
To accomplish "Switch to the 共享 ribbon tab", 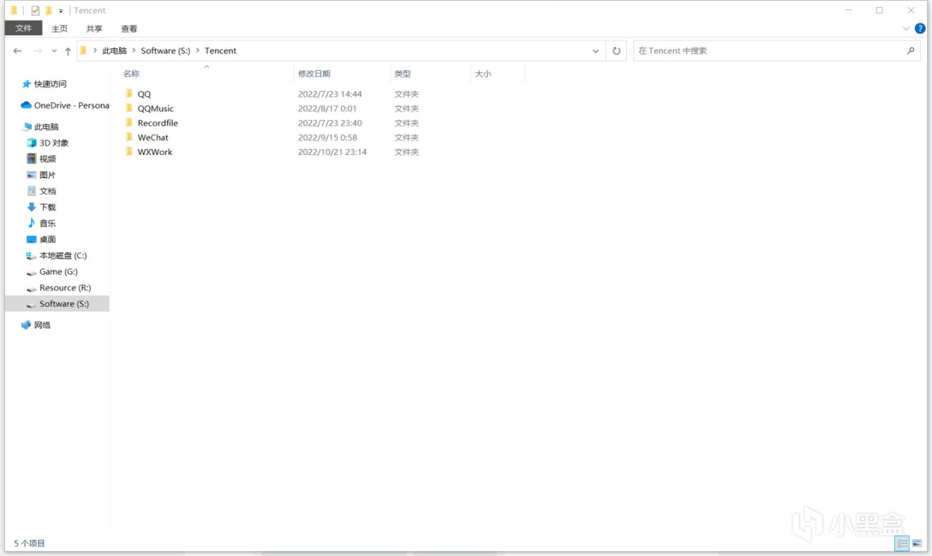I will [95, 28].
